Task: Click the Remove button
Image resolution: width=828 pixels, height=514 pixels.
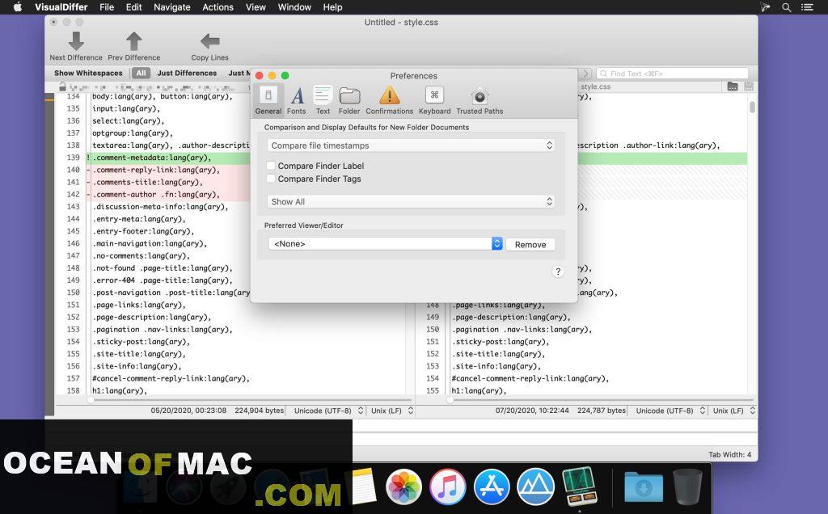Action: click(530, 244)
